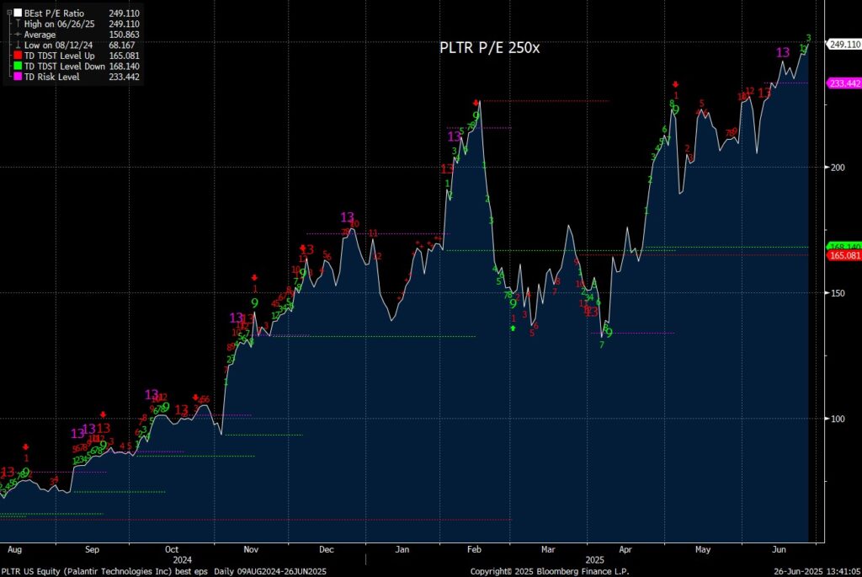The height and width of the screenshot is (577, 862).
Task: Select the TD TDST Level Down legend label
Action: [x=64, y=66]
